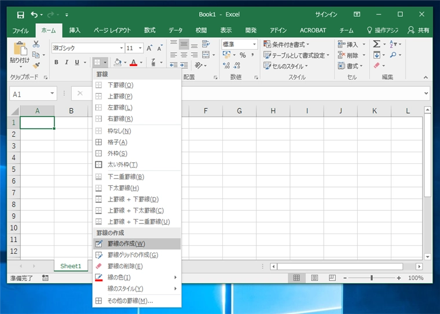Click the 操作アシスト tell-me box
Viewport: 440px width, 314px height.
tap(383, 30)
